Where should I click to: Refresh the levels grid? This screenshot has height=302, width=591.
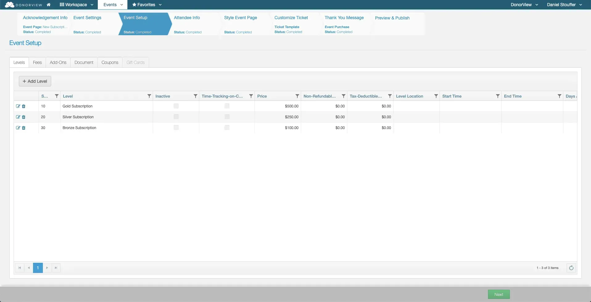571,268
